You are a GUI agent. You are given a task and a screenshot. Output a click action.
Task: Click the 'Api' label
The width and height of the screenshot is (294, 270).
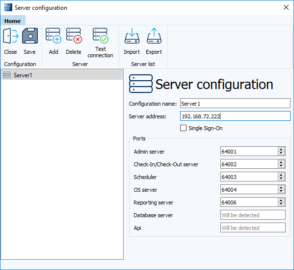[x=137, y=228]
